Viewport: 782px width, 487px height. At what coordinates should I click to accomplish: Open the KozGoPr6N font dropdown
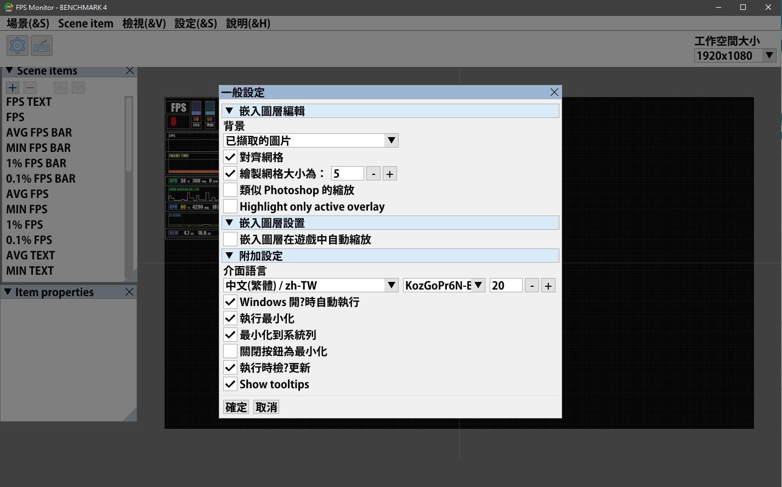444,285
